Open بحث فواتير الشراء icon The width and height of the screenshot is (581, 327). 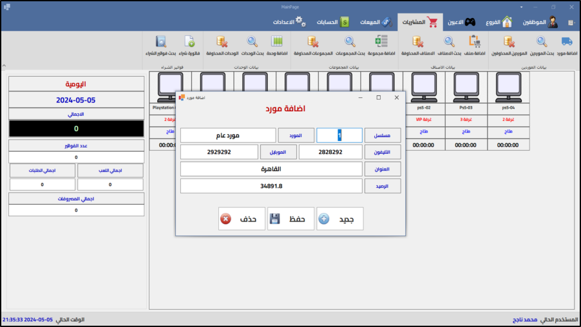[160, 42]
